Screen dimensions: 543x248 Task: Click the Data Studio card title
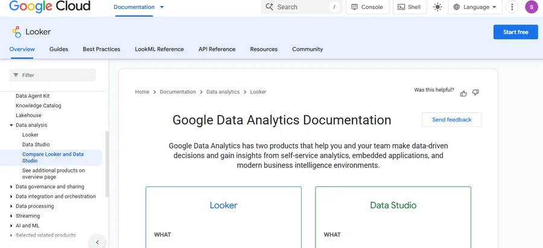393,205
